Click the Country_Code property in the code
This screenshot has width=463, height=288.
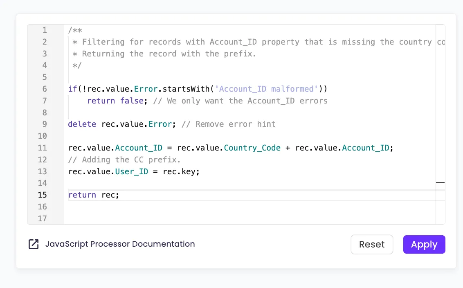tap(252, 148)
